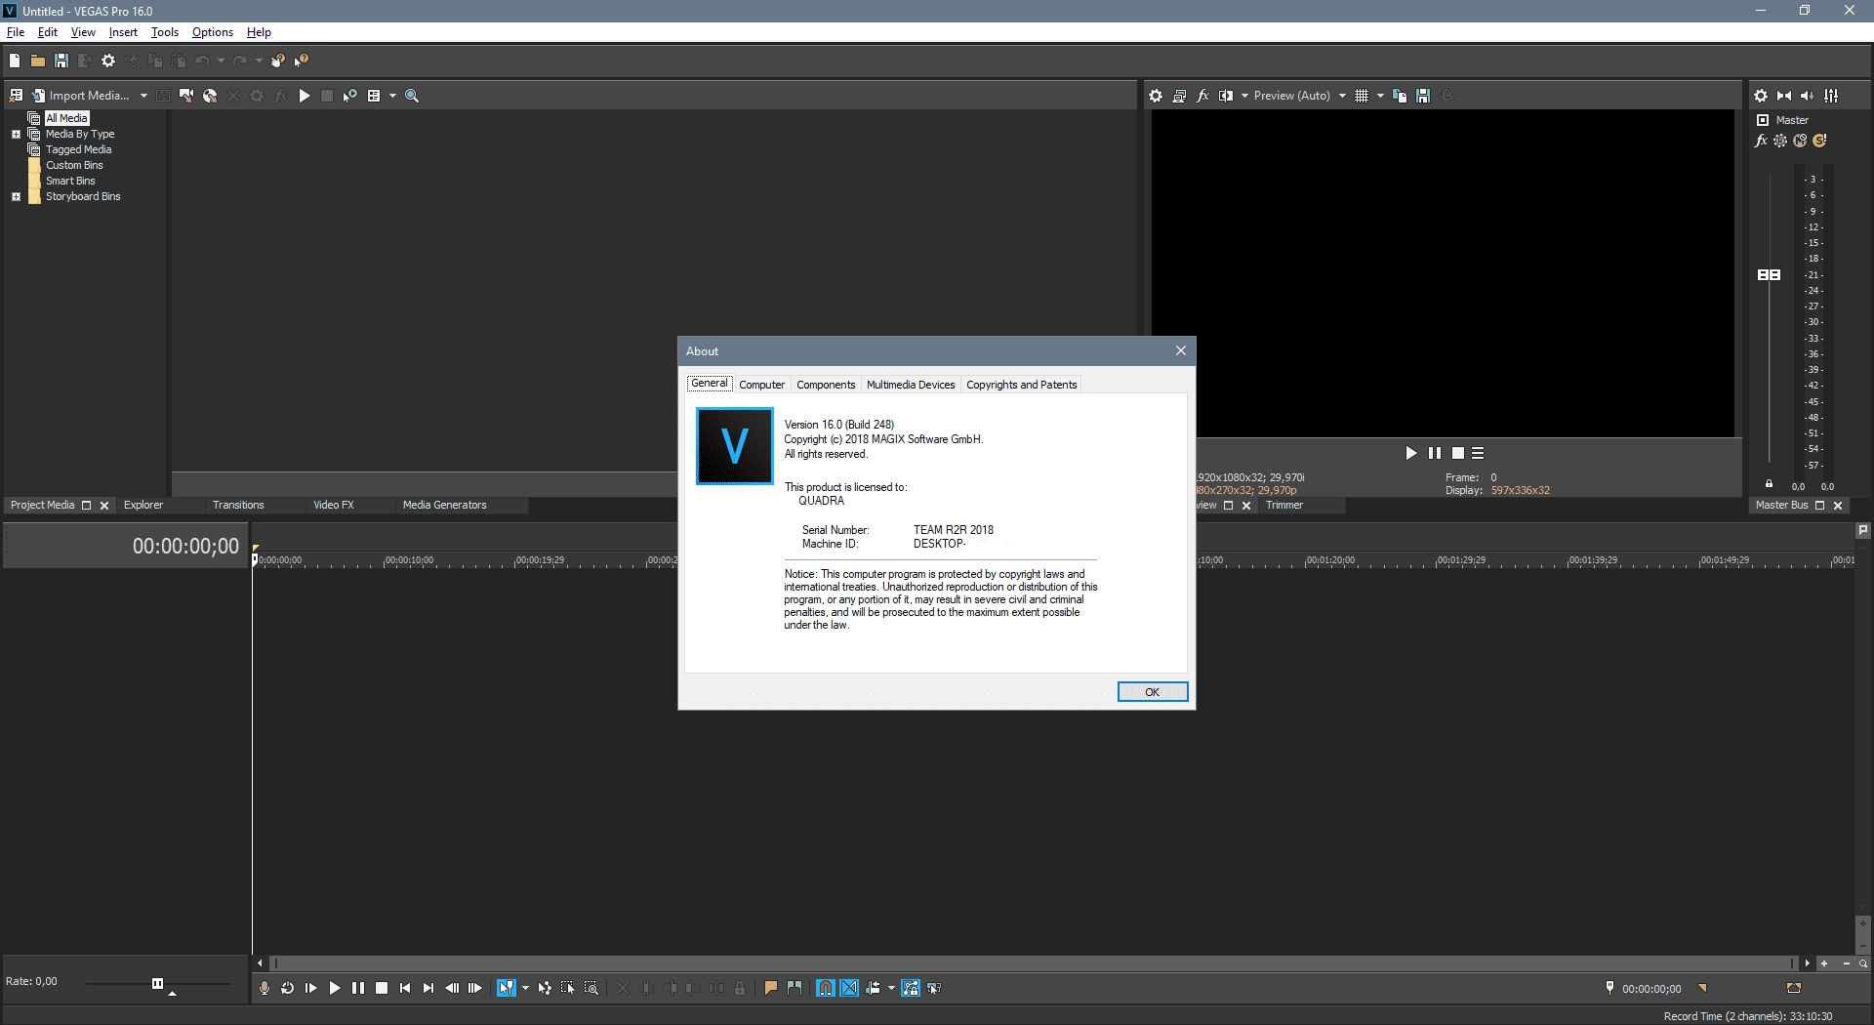
Task: Open the Media Generators panel tab
Action: coord(444,505)
